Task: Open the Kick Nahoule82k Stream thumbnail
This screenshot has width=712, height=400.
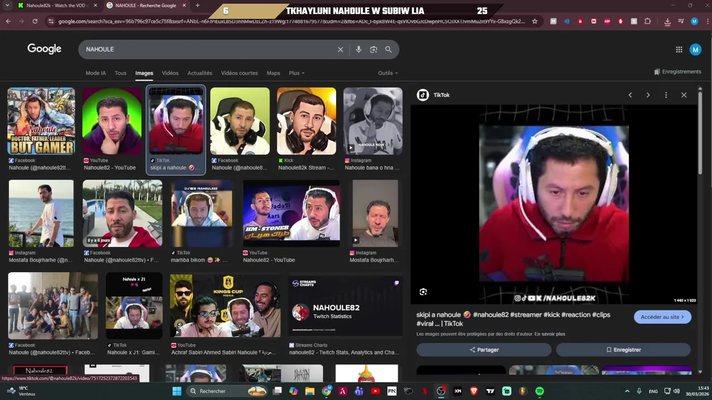Action: pos(306,121)
